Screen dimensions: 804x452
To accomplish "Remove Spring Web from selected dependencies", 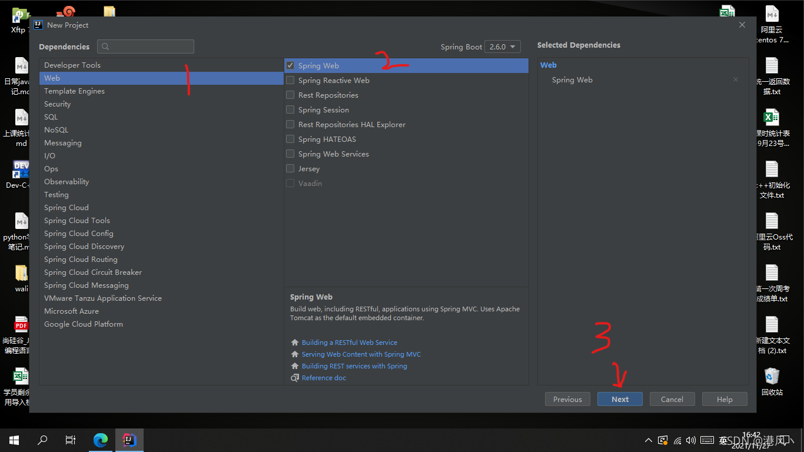I will point(736,79).
